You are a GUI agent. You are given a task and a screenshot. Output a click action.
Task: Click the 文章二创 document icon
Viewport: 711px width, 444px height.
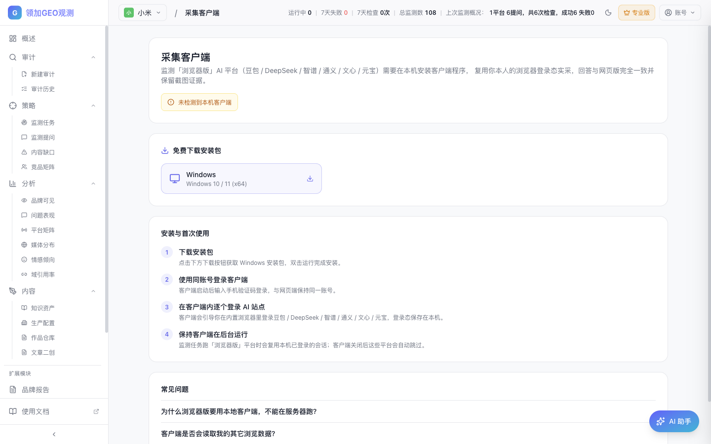[24, 352]
